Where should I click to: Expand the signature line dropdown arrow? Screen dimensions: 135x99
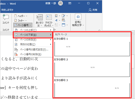coord(67,16)
